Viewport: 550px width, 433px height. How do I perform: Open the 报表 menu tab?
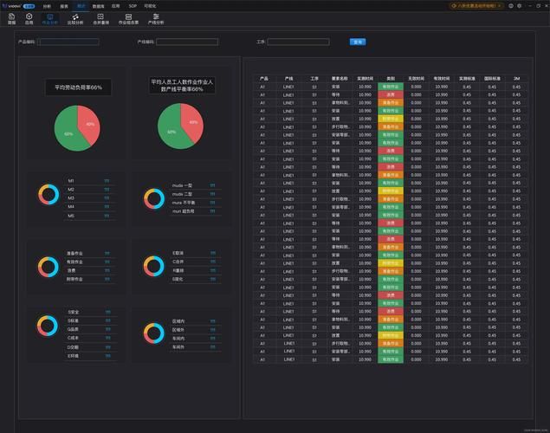pyautogui.click(x=64, y=5)
